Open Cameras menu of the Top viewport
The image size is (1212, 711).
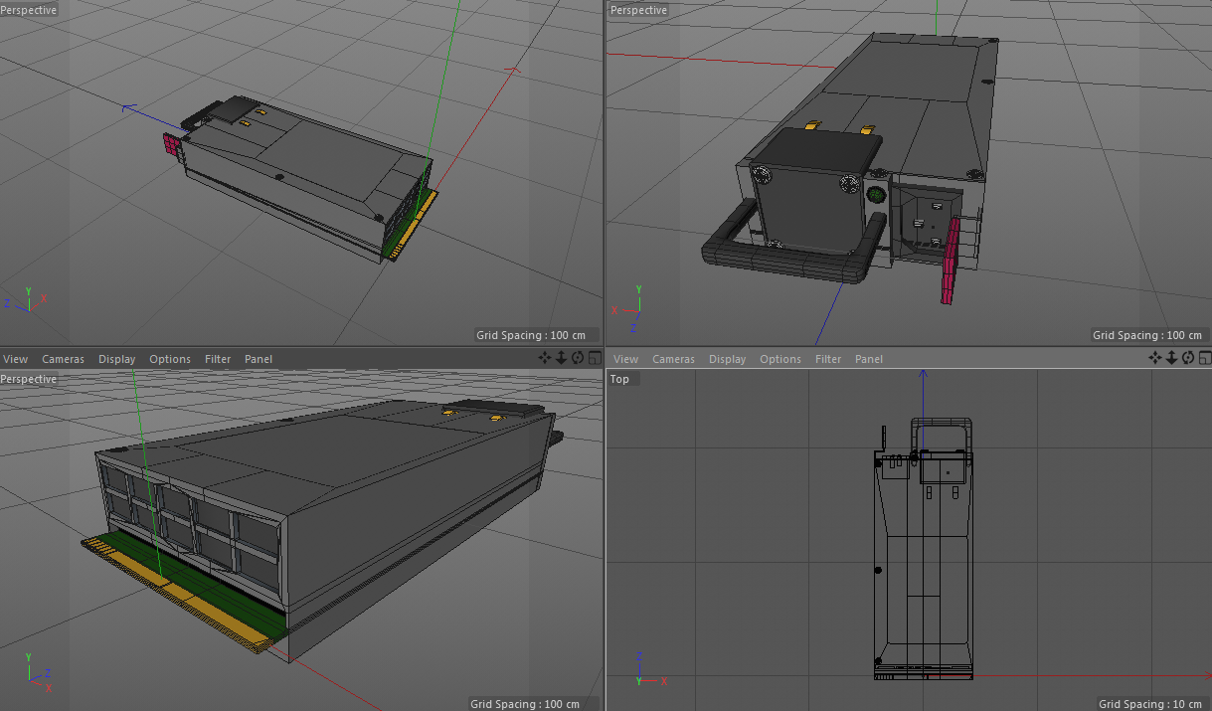point(674,359)
